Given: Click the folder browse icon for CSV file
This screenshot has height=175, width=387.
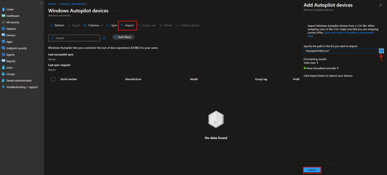Looking at the screenshot, I should [x=381, y=51].
